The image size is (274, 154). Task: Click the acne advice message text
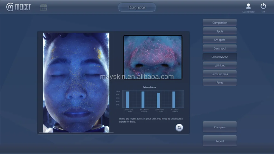click(151, 120)
